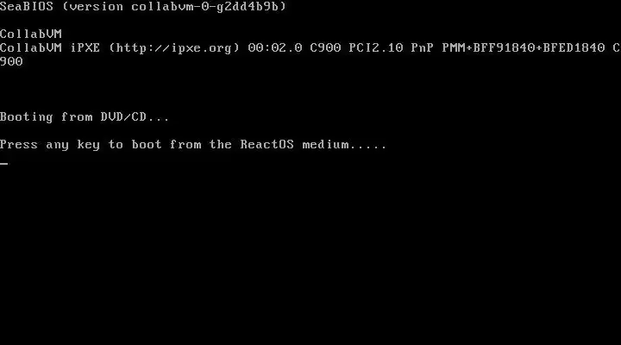
Task: Click the CollabVM iPXE label
Action: pyautogui.click(x=50, y=48)
